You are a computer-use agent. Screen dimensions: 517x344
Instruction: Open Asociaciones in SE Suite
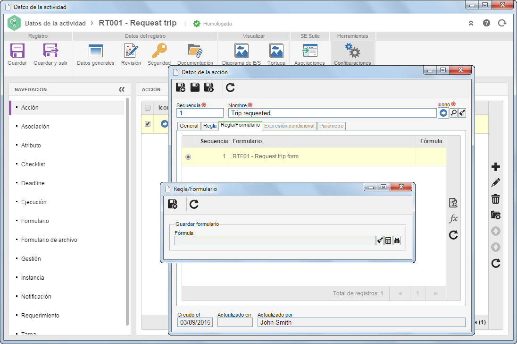tap(309, 51)
